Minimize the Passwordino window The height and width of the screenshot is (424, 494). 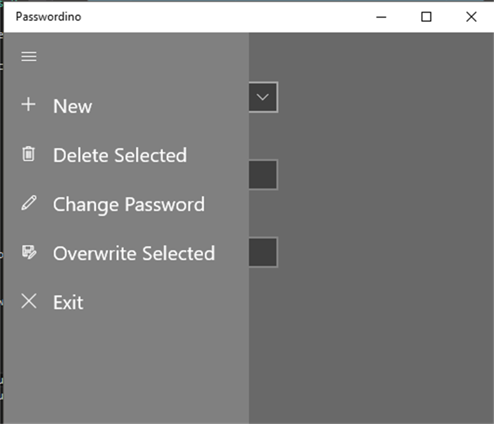(x=382, y=17)
